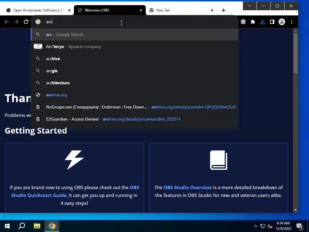Screen dimensions: 309x232
Task: Click Chrome icon in the taskbar
Action: pyautogui.click(x=52, y=226)
